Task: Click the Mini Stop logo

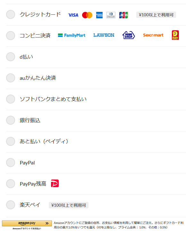Action: coord(129,35)
